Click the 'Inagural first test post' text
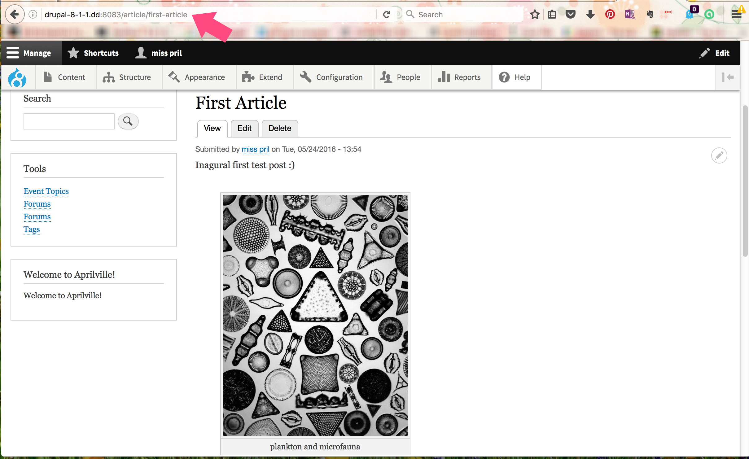 click(245, 165)
